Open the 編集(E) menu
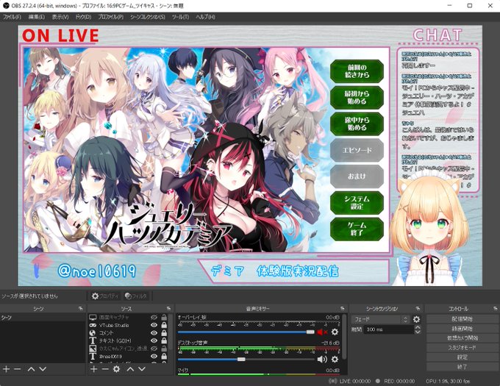This screenshot has height=386, width=500. click(x=36, y=17)
